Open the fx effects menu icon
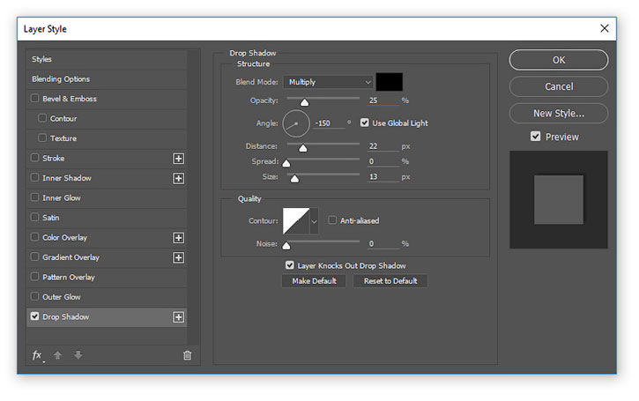The height and width of the screenshot is (401, 639). (37, 355)
